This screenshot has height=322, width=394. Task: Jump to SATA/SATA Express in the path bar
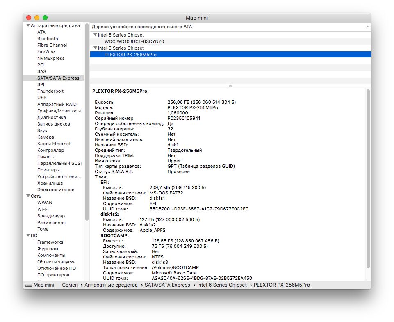167,285
